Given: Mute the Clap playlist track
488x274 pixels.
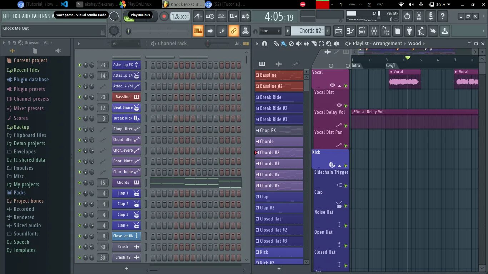Looking at the screenshot, I should (x=345, y=205).
